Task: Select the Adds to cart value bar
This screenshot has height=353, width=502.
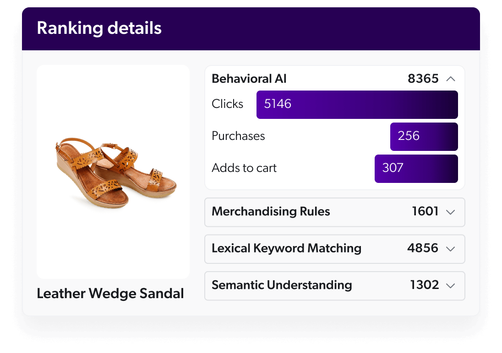Action: coord(416,168)
